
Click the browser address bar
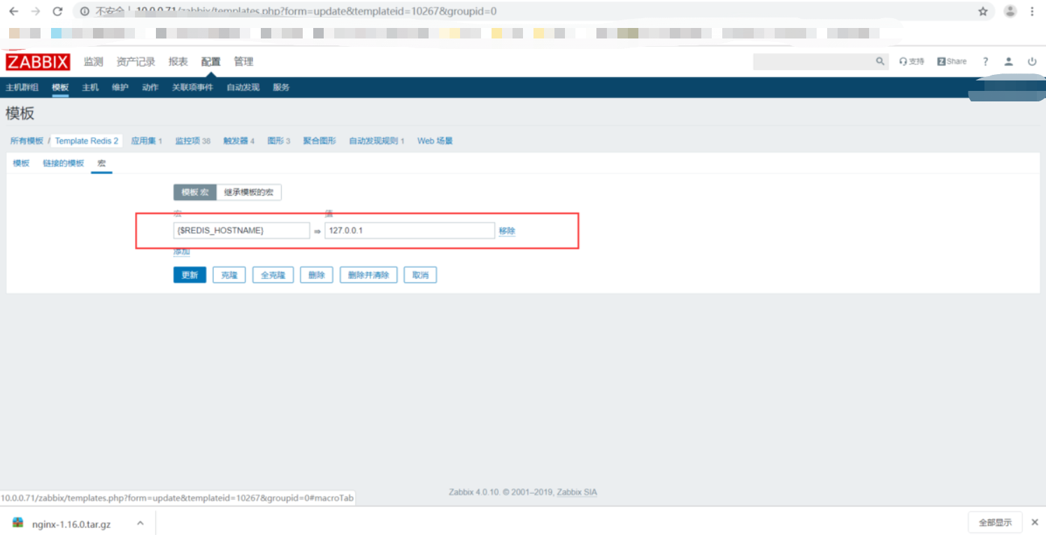click(524, 12)
